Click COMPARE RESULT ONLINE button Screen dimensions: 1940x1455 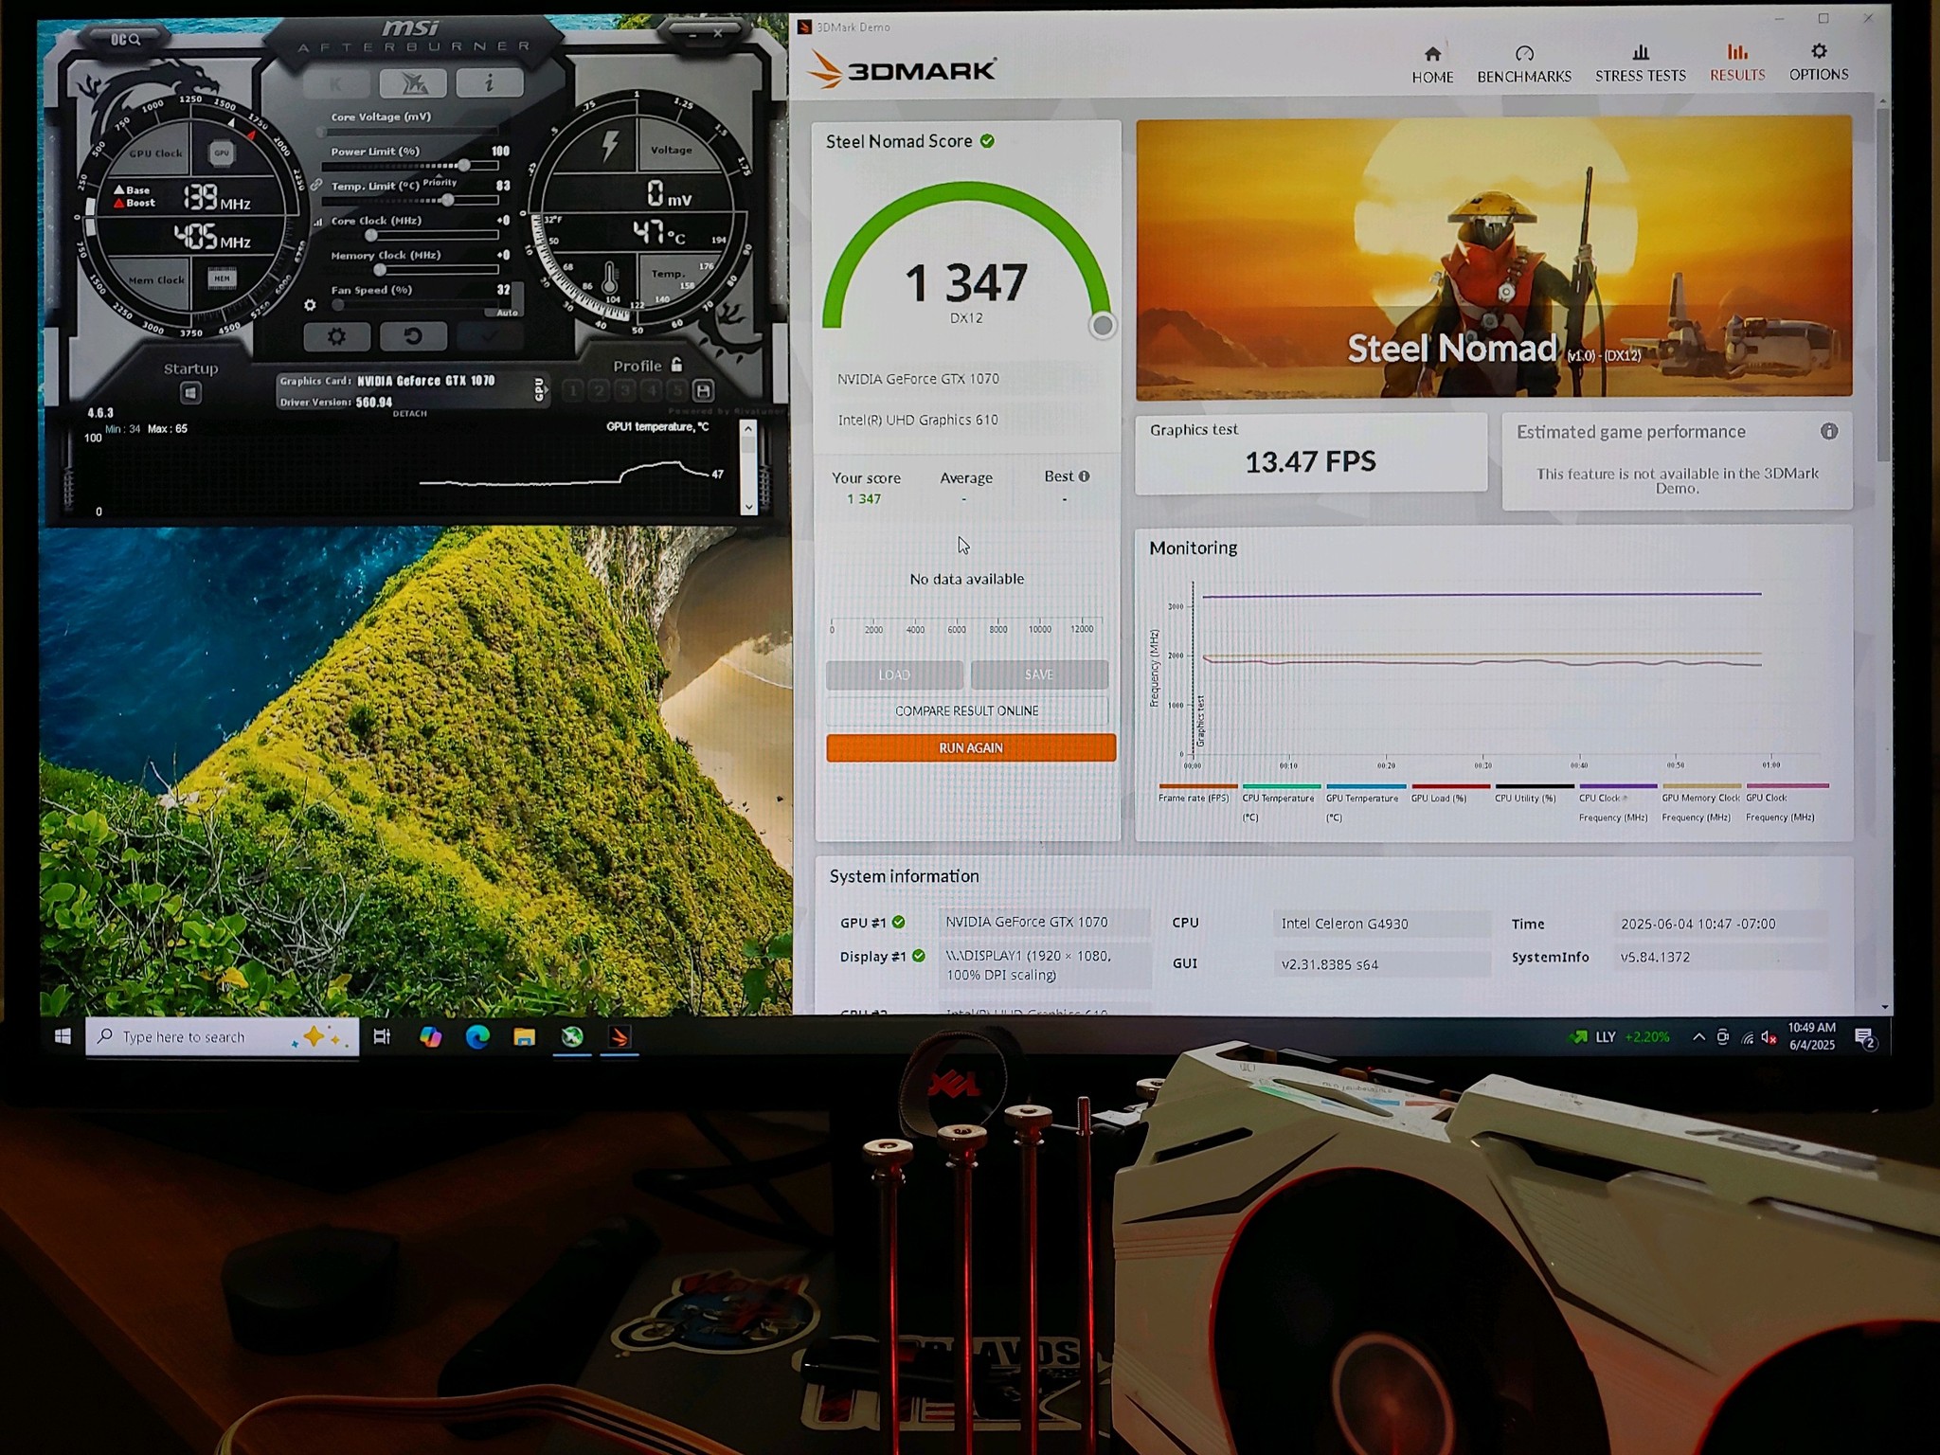pos(966,710)
